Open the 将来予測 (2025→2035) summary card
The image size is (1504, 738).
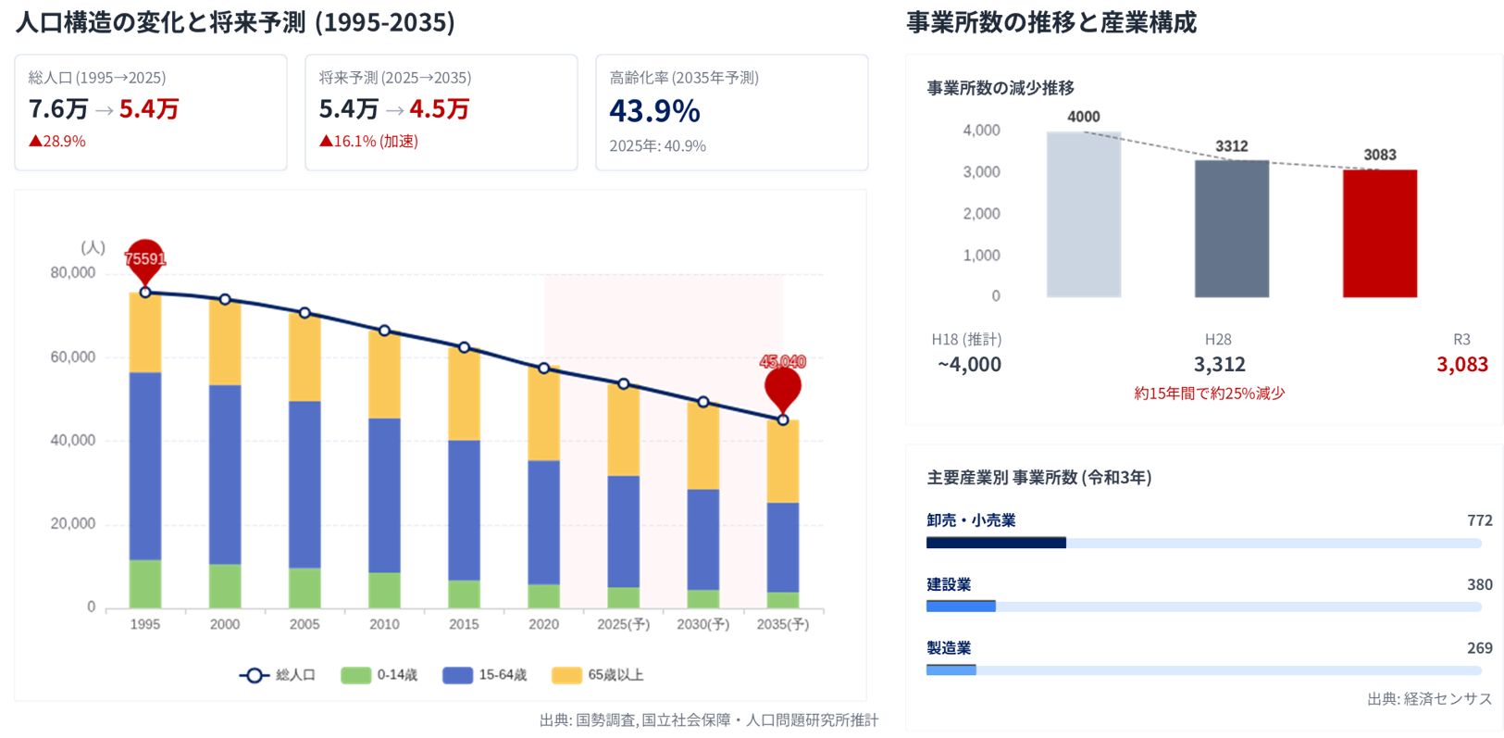441,112
